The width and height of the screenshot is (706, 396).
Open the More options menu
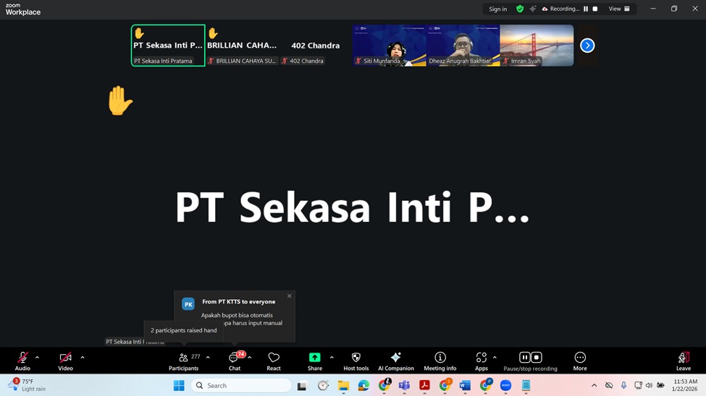[x=580, y=361]
